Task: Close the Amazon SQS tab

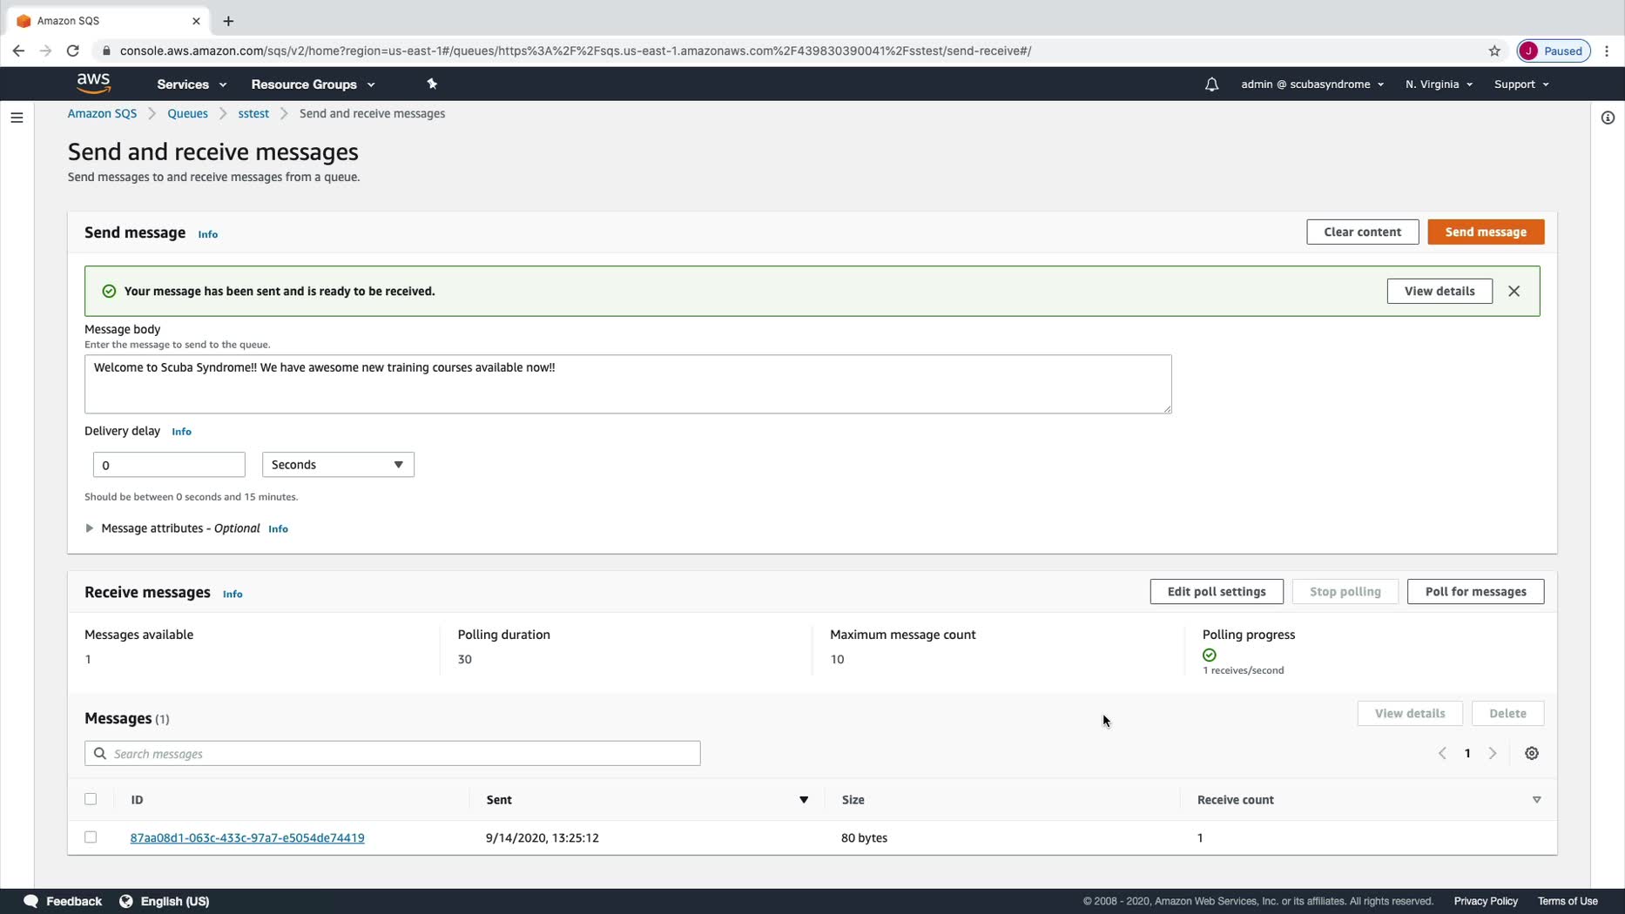Action: (196, 21)
